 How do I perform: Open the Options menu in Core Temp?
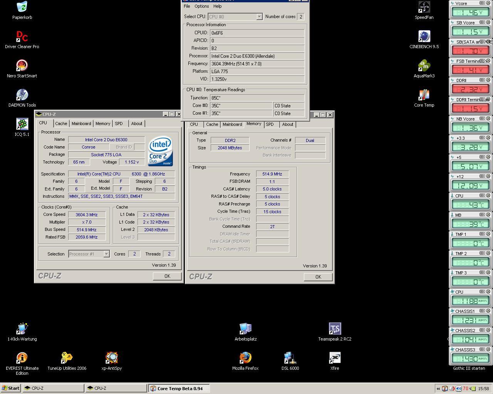tap(201, 6)
